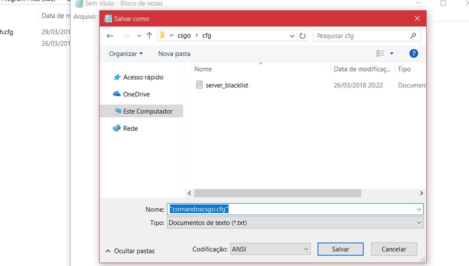Refresh the cfg folder listing
The image size is (469, 266).
(x=303, y=36)
